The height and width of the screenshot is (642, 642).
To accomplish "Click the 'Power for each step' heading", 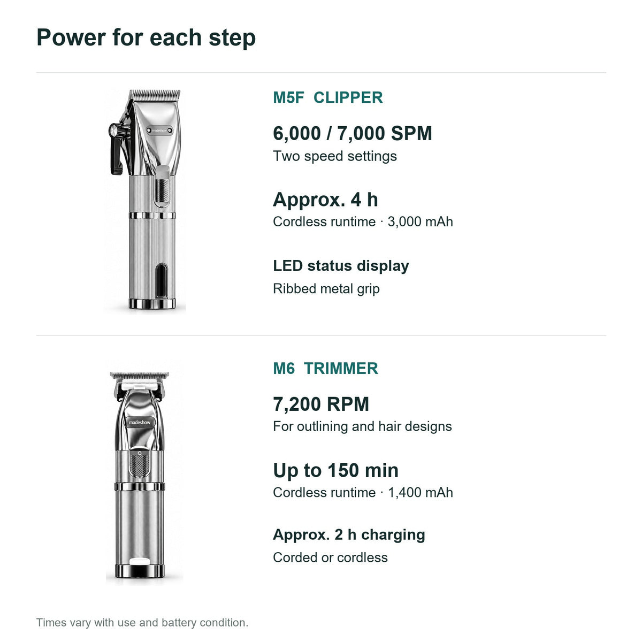I will (x=146, y=38).
